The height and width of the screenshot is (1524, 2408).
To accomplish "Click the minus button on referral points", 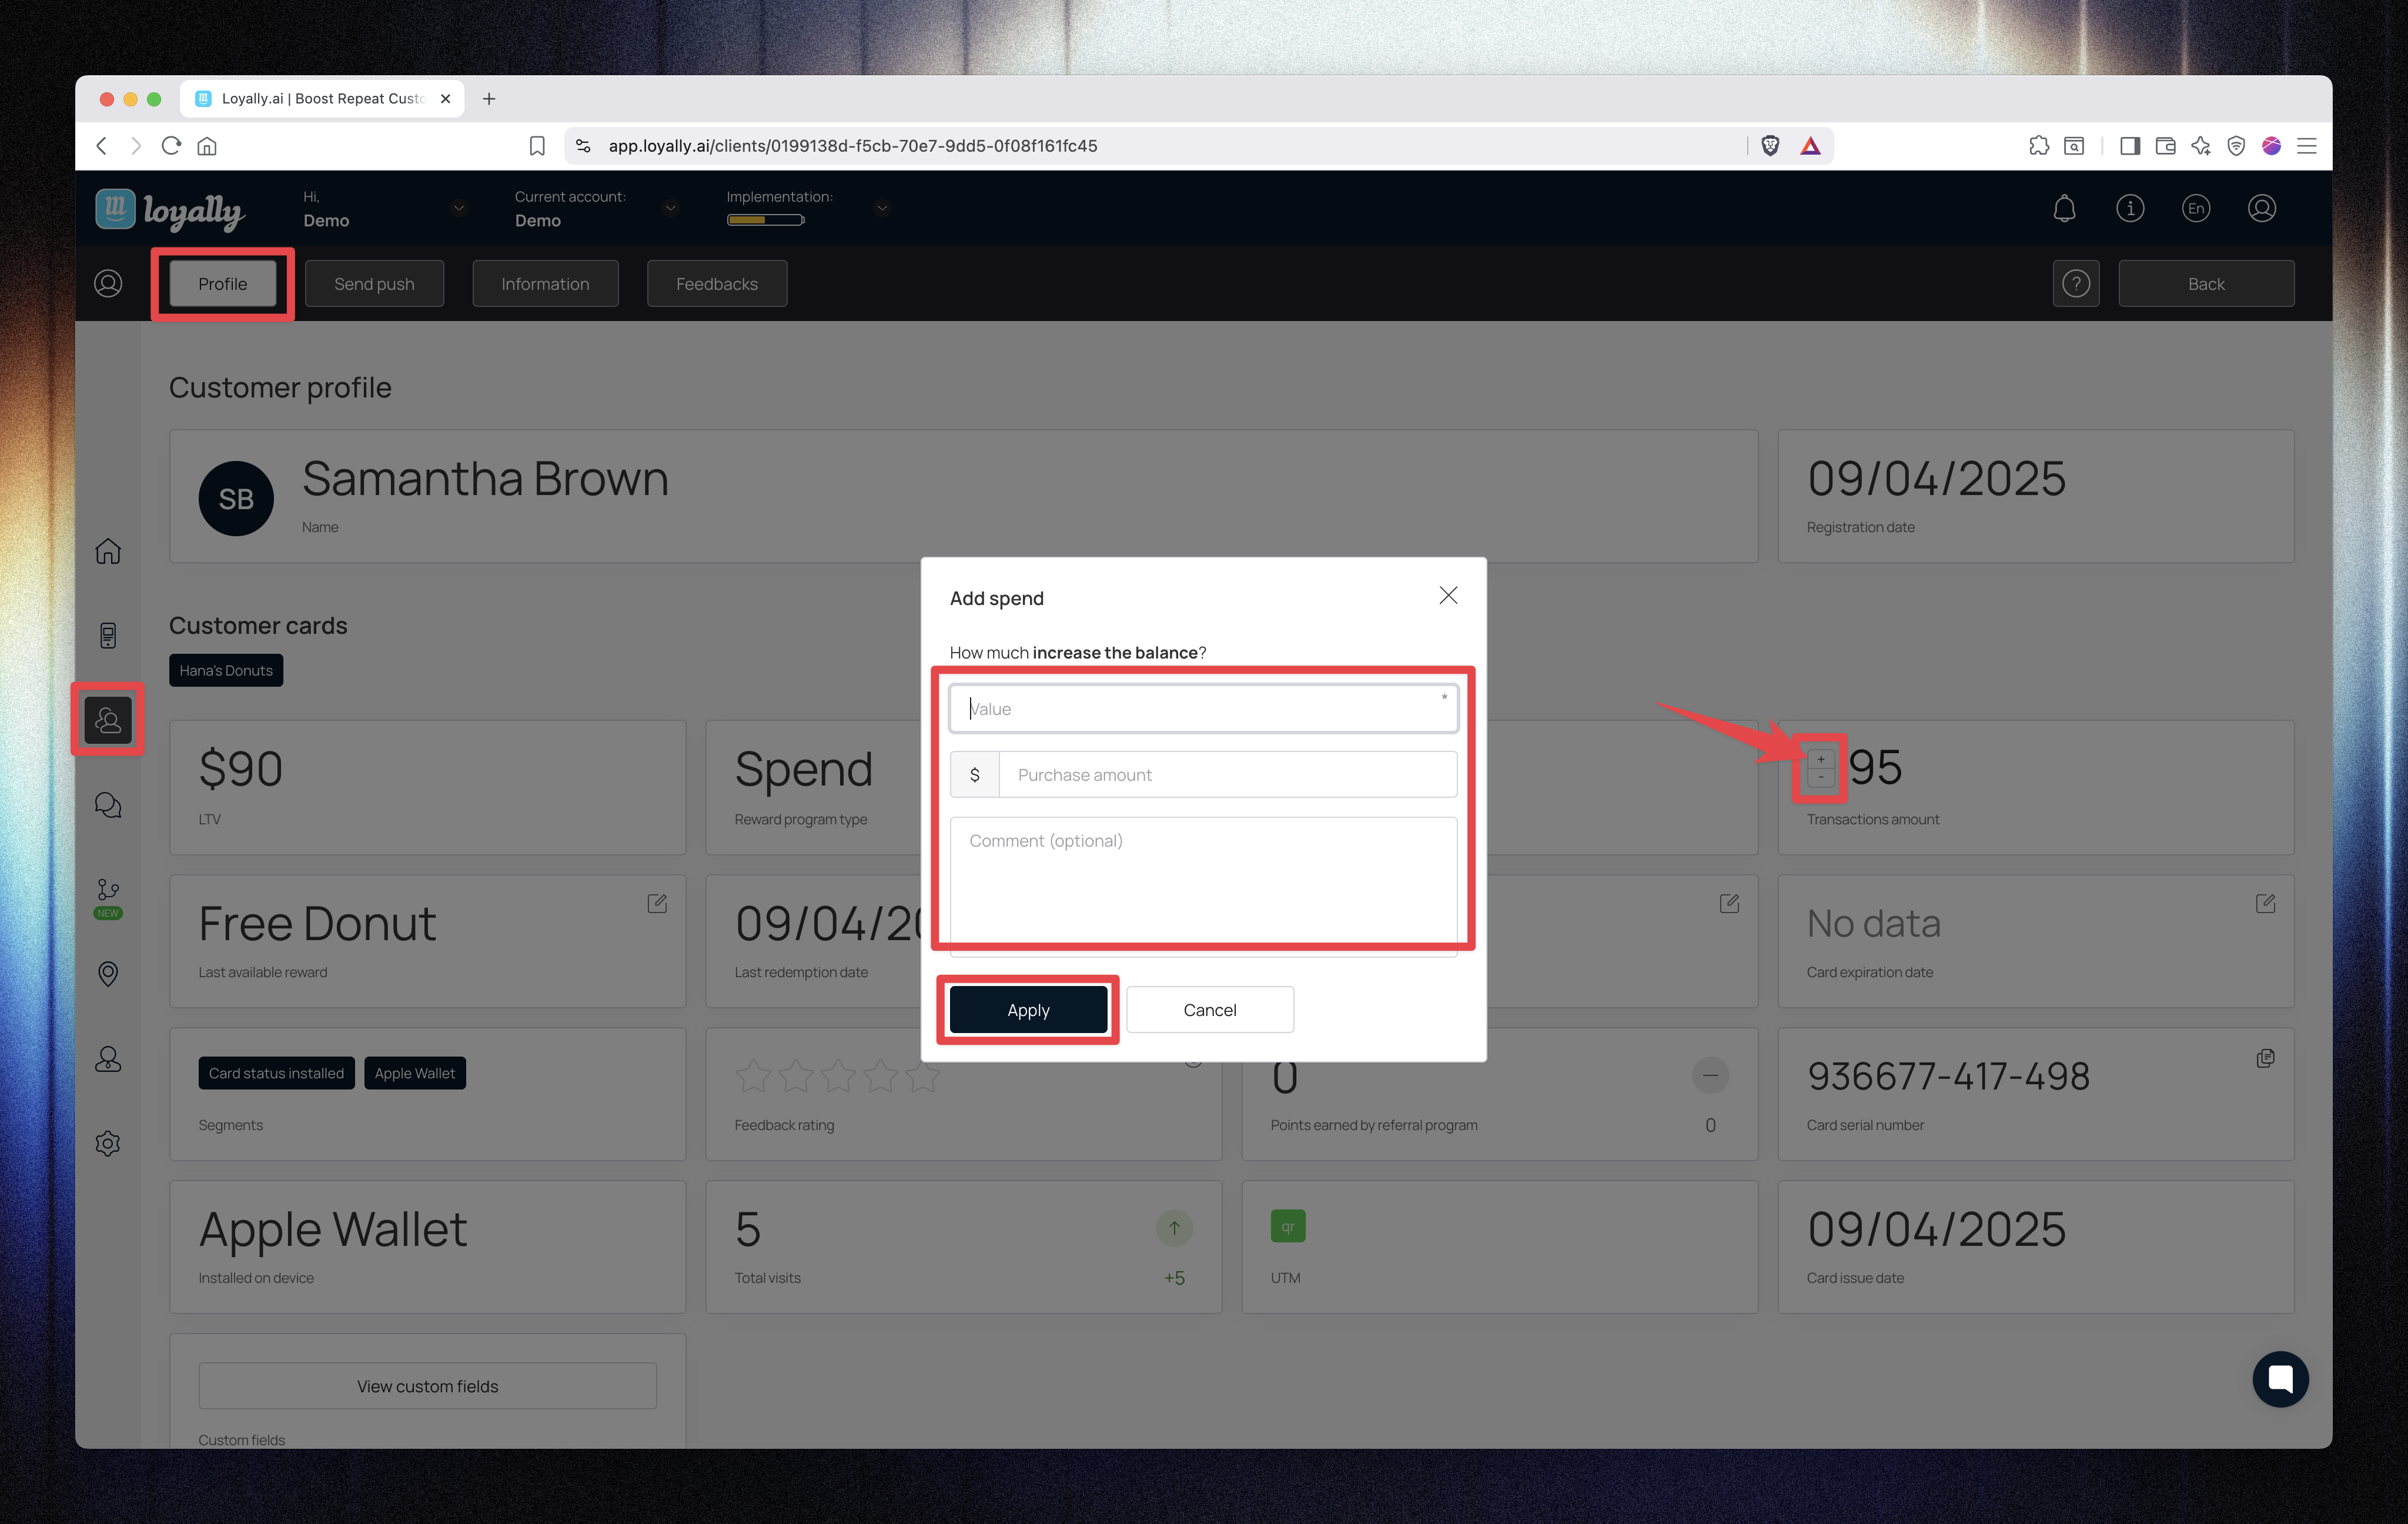I will tap(1710, 1076).
